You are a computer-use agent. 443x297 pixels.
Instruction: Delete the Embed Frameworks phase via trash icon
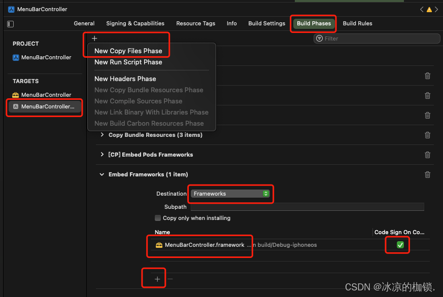click(x=427, y=174)
